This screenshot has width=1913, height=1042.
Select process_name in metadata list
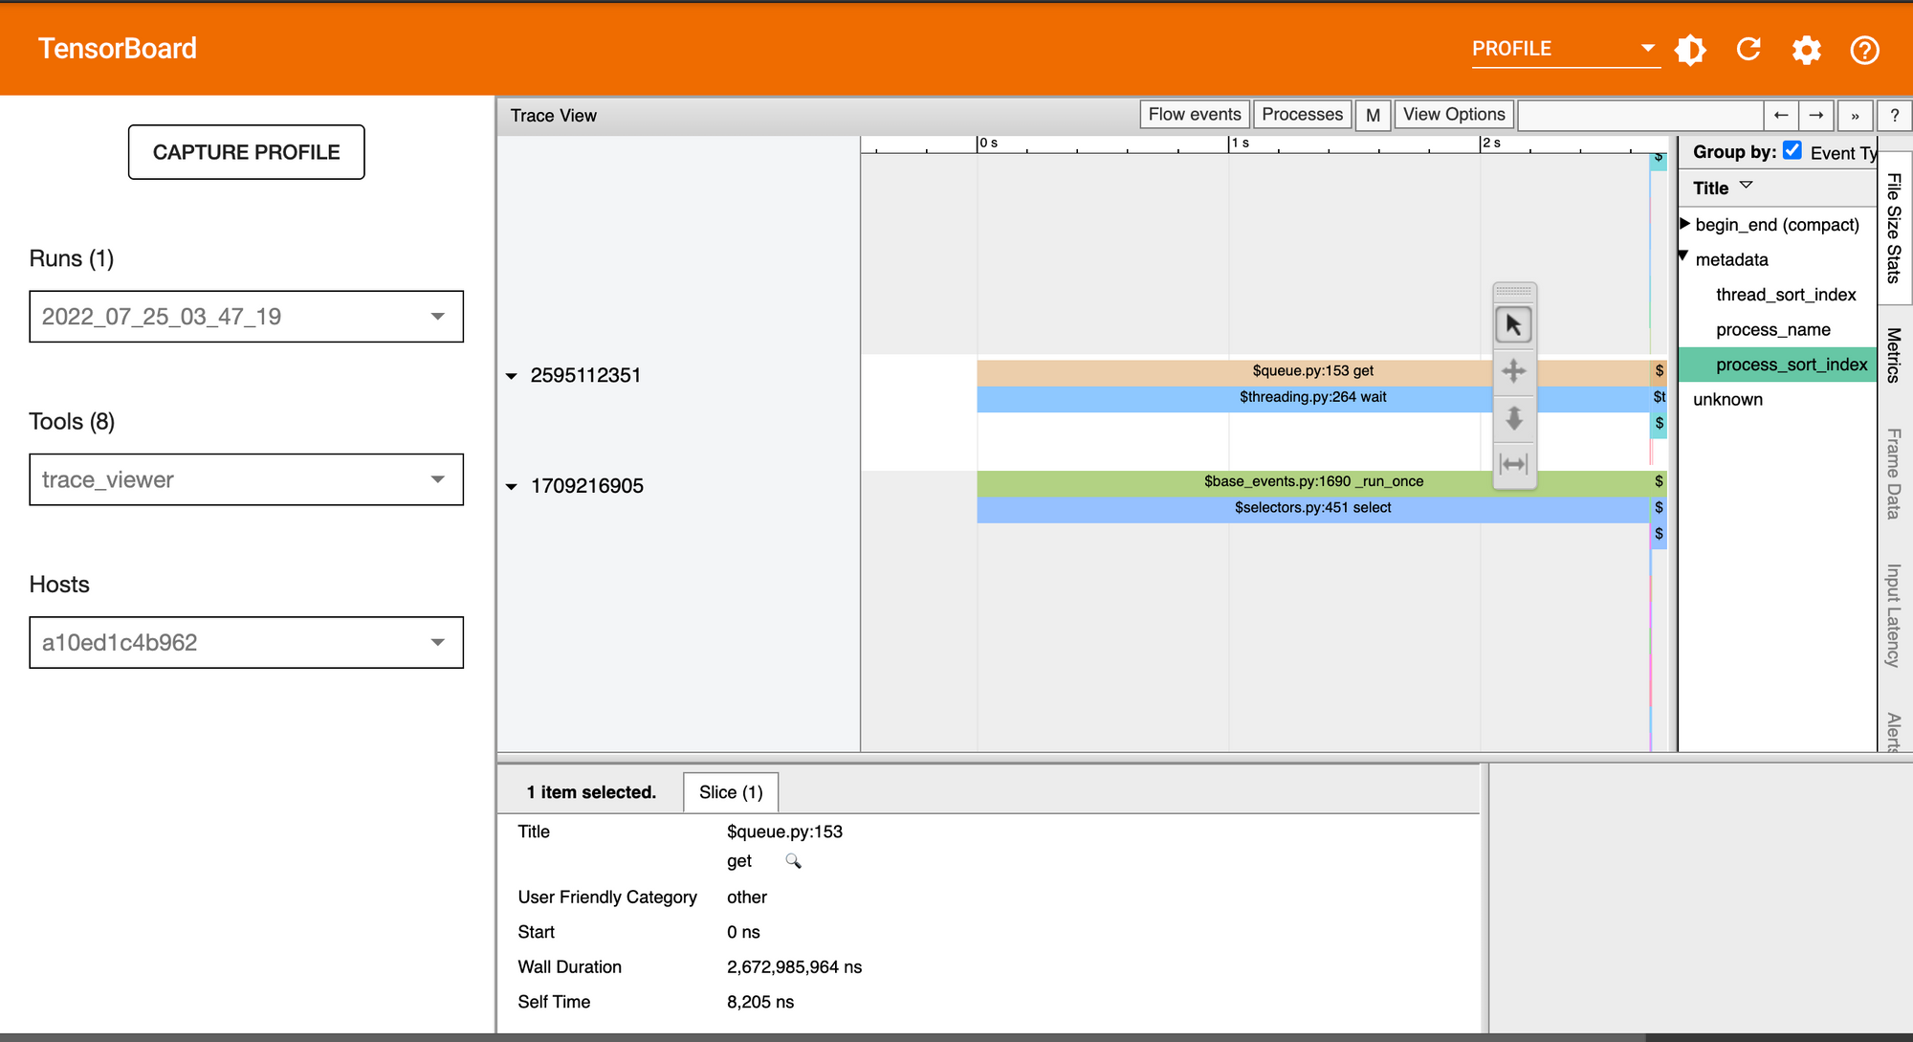(1773, 330)
